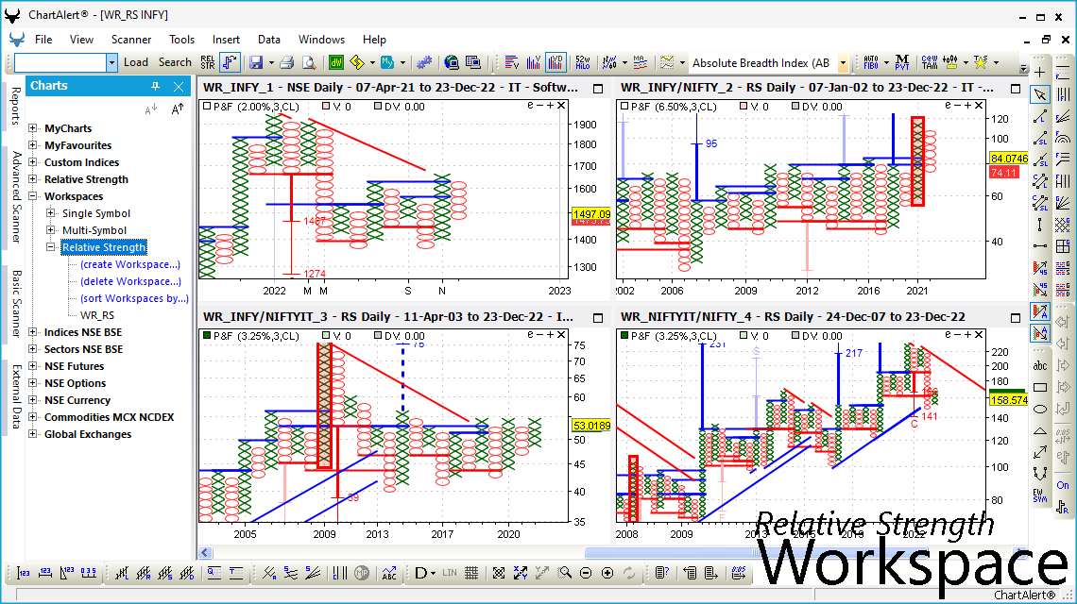This screenshot has height=604, width=1077.
Task: Open the Insert menu
Action: tap(226, 39)
